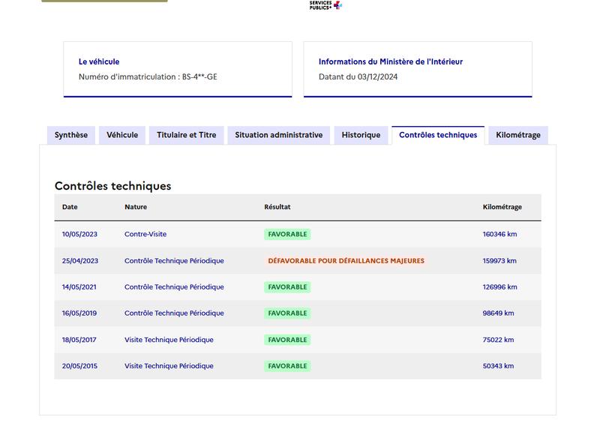Select the Contrôles techniques tab
Screen dimensions: 600x429
point(438,135)
